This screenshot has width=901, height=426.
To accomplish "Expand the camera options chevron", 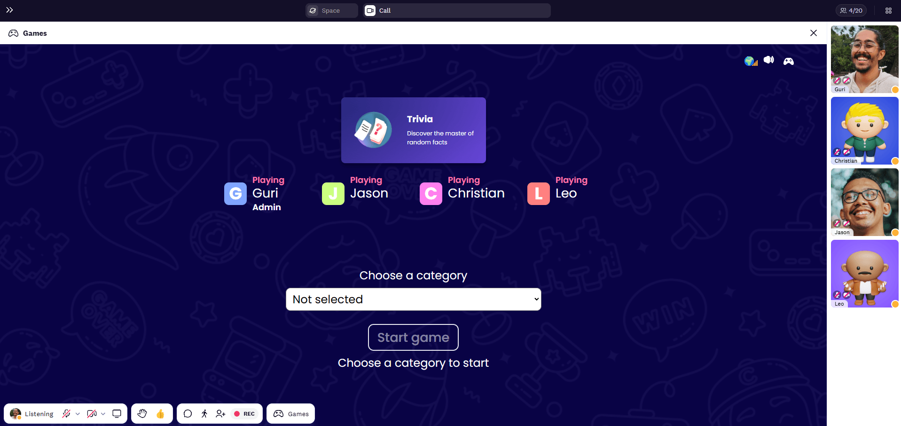I will [103, 414].
